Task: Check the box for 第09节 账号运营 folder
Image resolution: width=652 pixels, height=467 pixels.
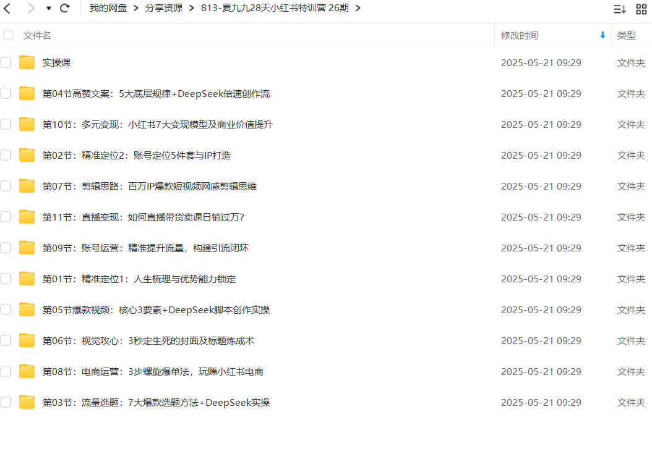Action: pyautogui.click(x=6, y=248)
